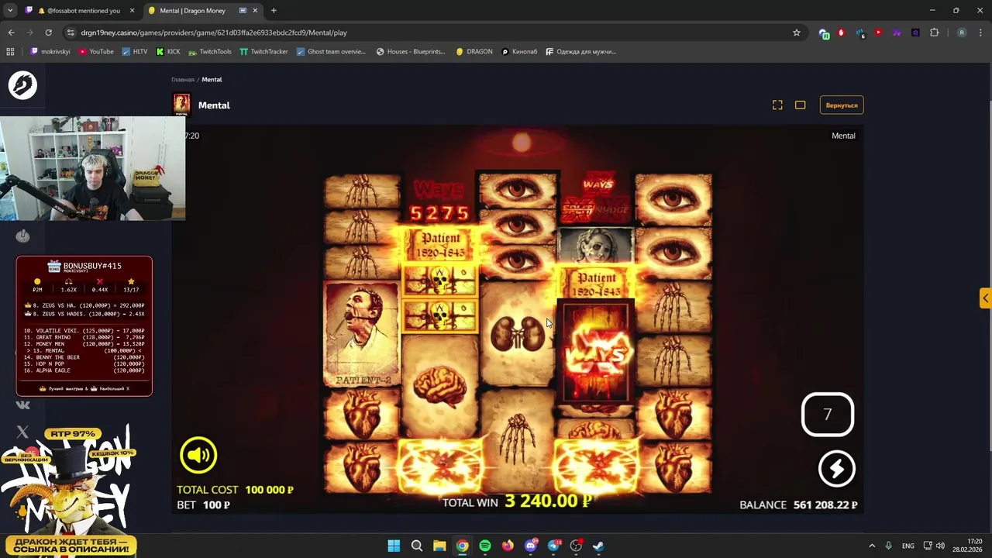This screenshot has width=992, height=558.
Task: Toggle the lightning turbo spin button
Action: (x=836, y=469)
